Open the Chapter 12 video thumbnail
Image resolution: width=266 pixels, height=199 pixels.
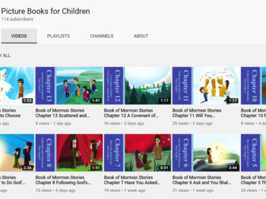click(137, 86)
